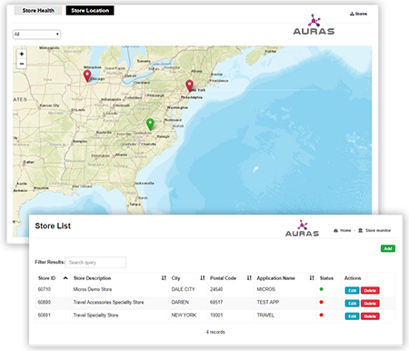Select store ID 60801 cell

click(x=45, y=316)
